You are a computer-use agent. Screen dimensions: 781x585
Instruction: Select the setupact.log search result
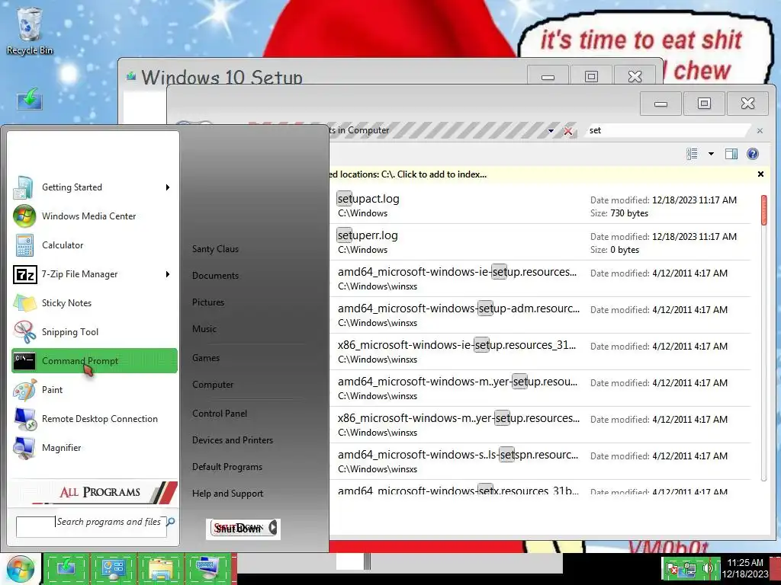click(x=541, y=206)
